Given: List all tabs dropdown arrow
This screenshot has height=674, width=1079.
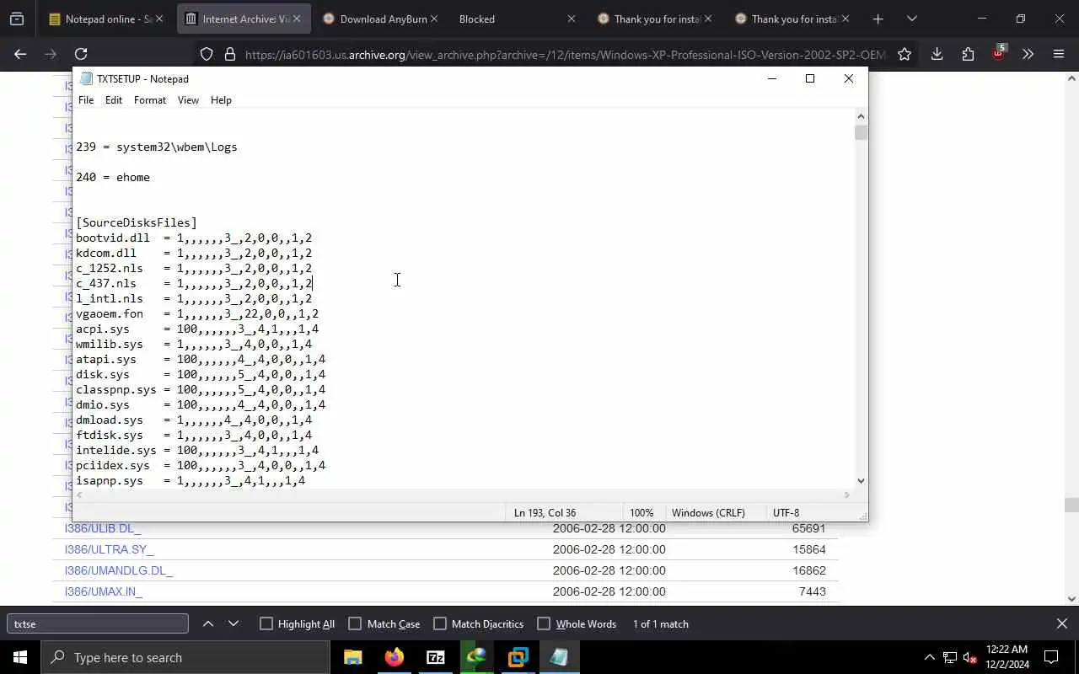Looking at the screenshot, I should (911, 19).
